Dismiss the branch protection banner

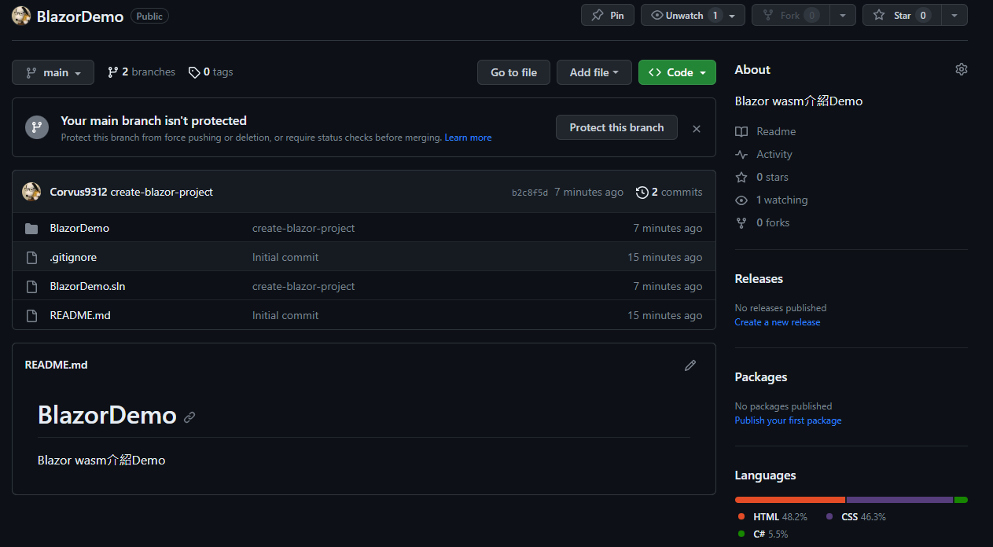696,128
